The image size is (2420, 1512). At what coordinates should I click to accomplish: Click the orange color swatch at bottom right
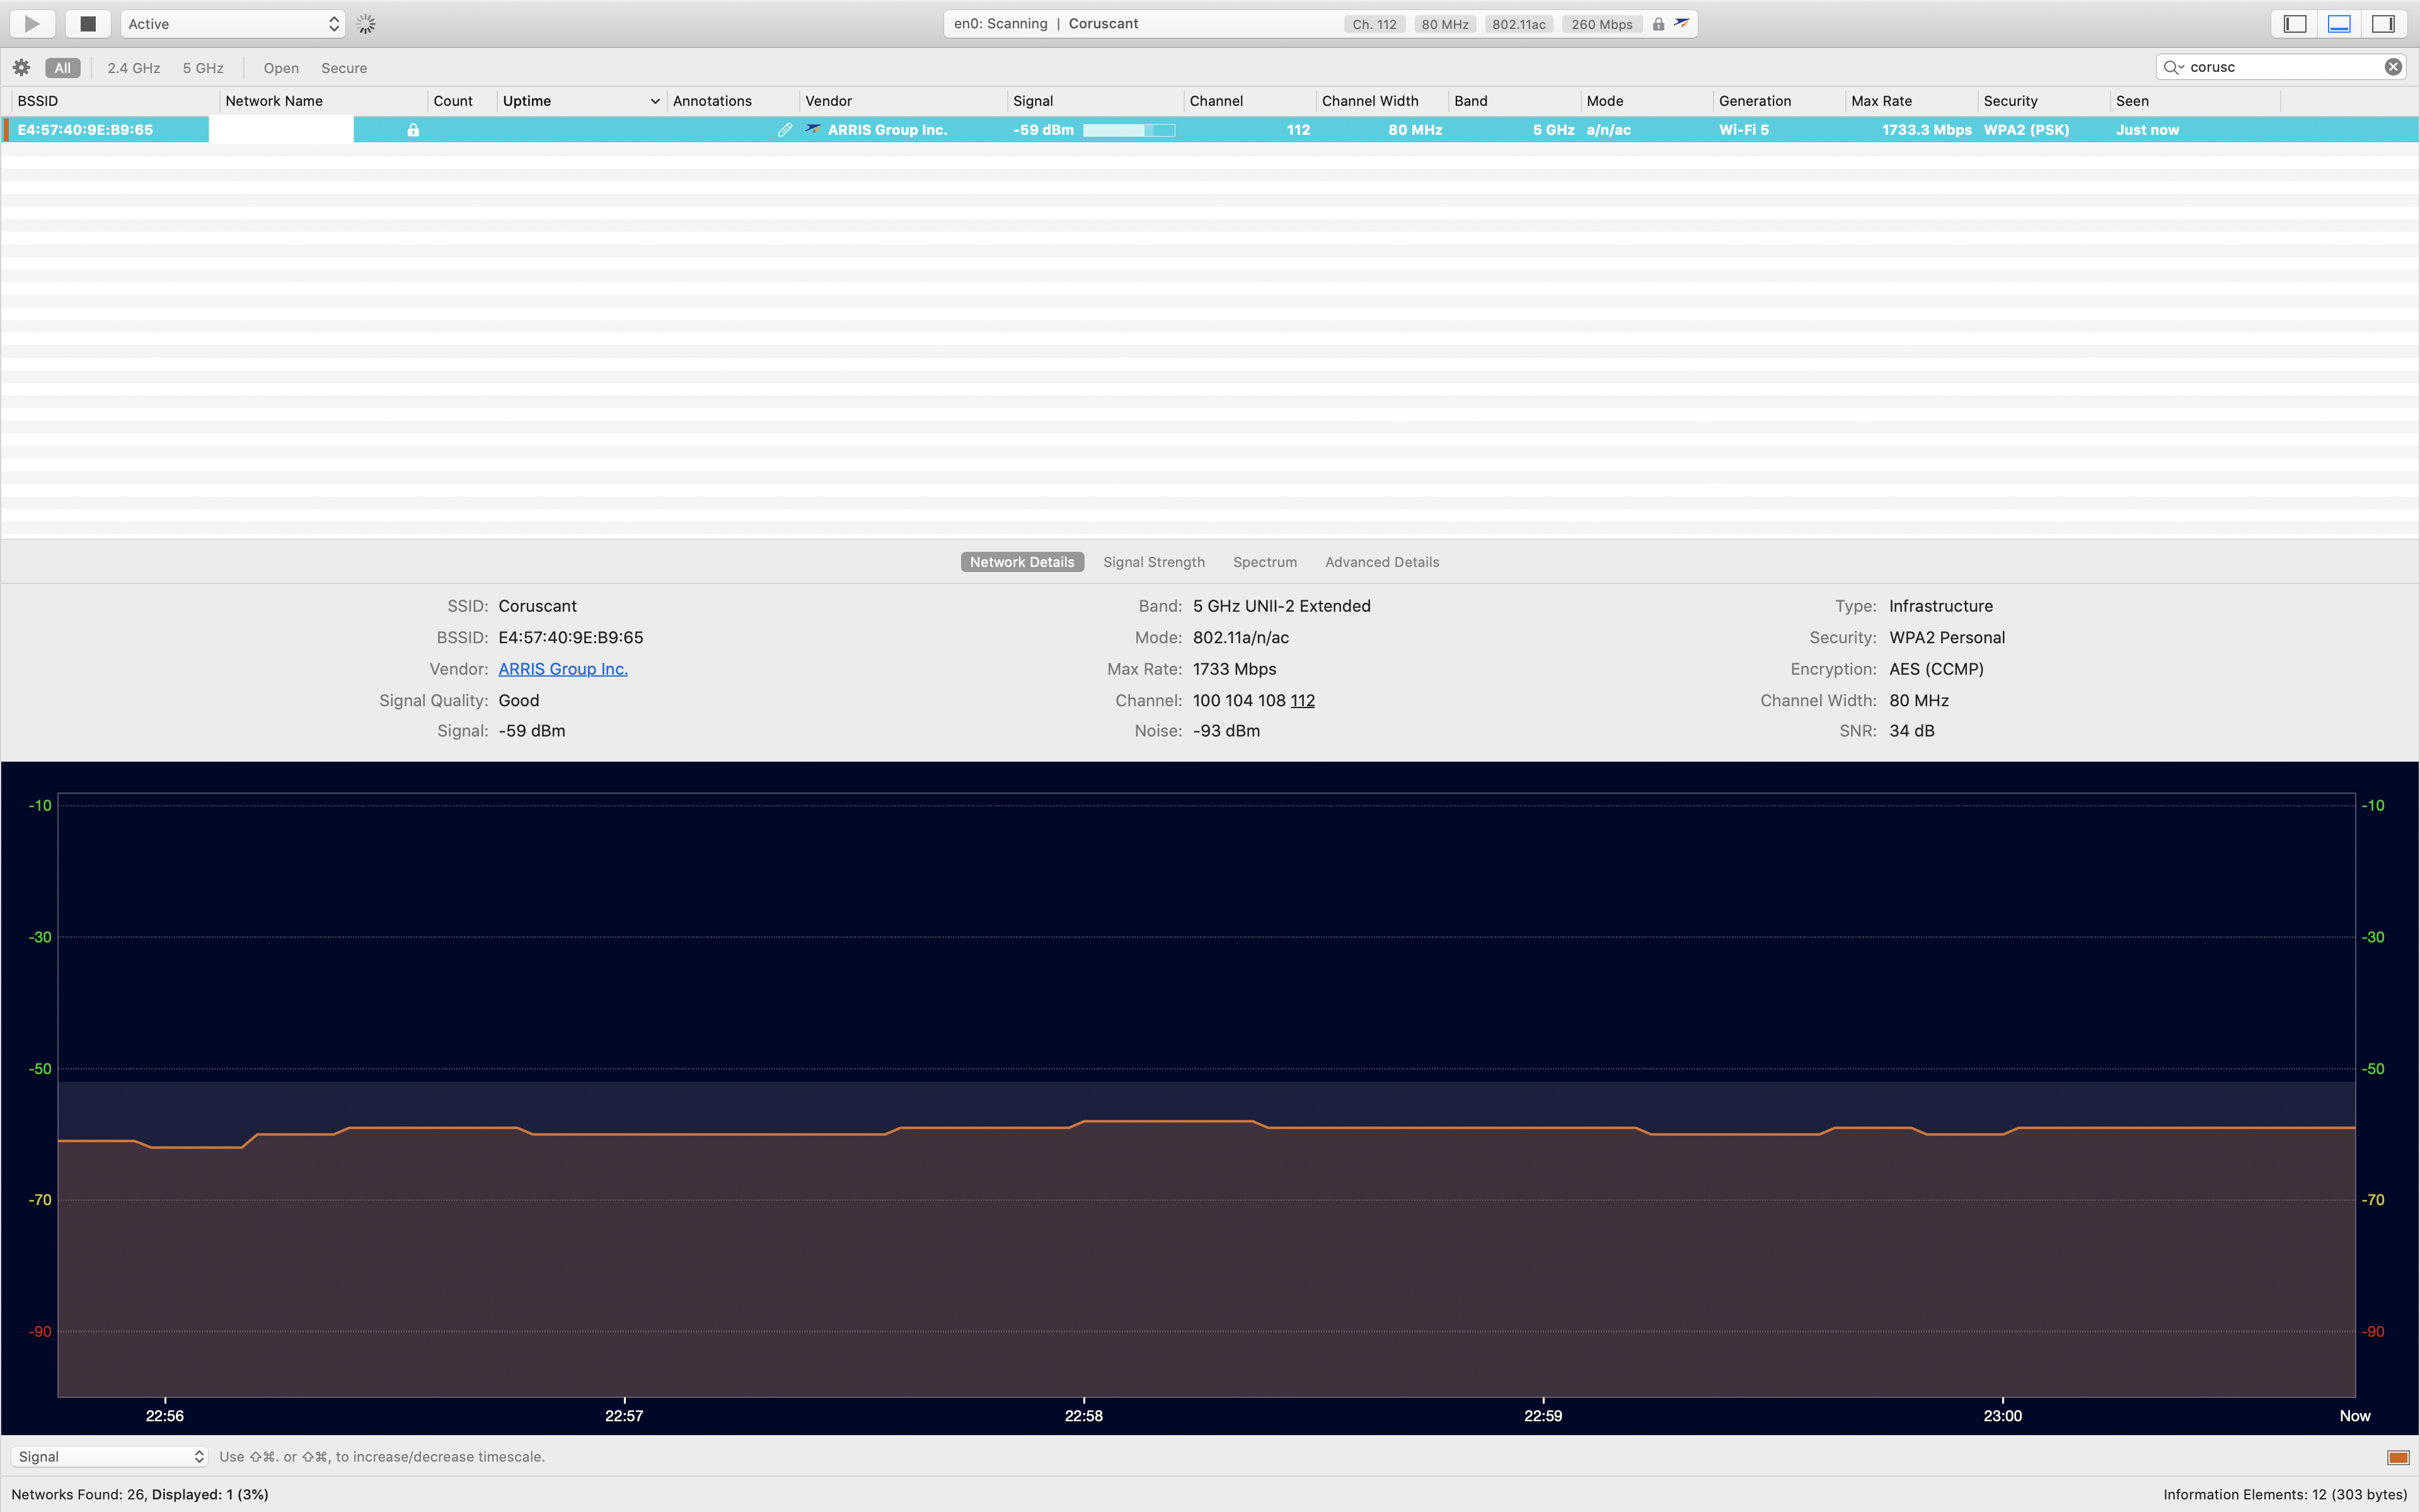(x=2397, y=1457)
